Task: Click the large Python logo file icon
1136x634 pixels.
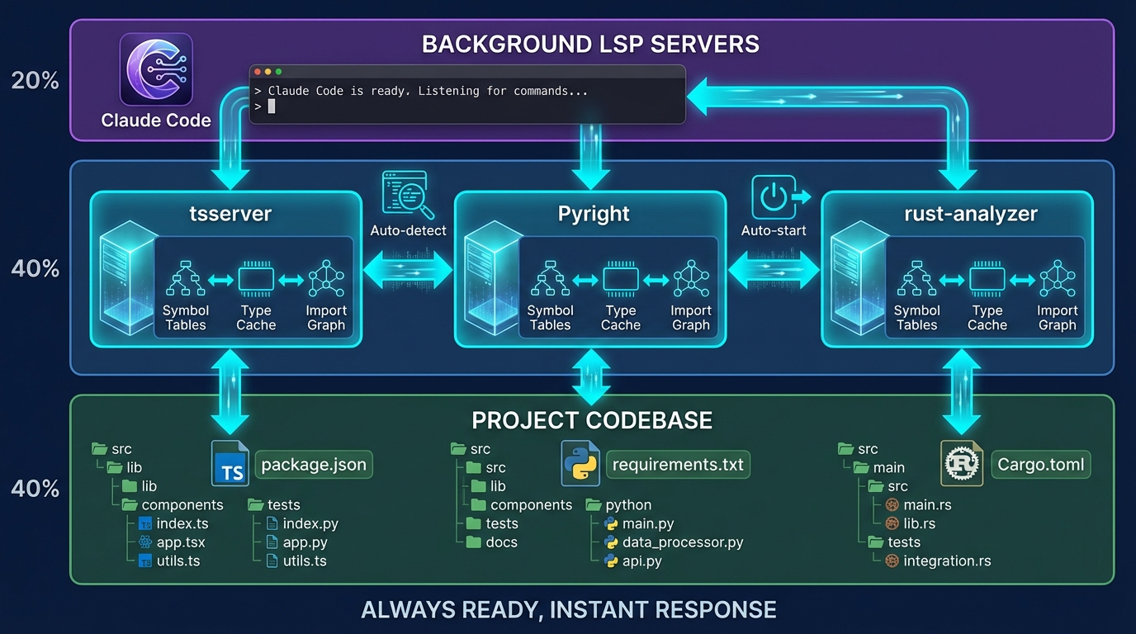Action: tap(581, 462)
